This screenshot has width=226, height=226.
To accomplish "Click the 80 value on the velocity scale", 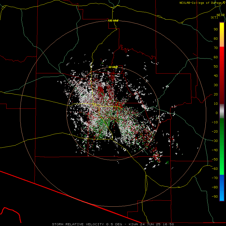I will coord(216,38).
